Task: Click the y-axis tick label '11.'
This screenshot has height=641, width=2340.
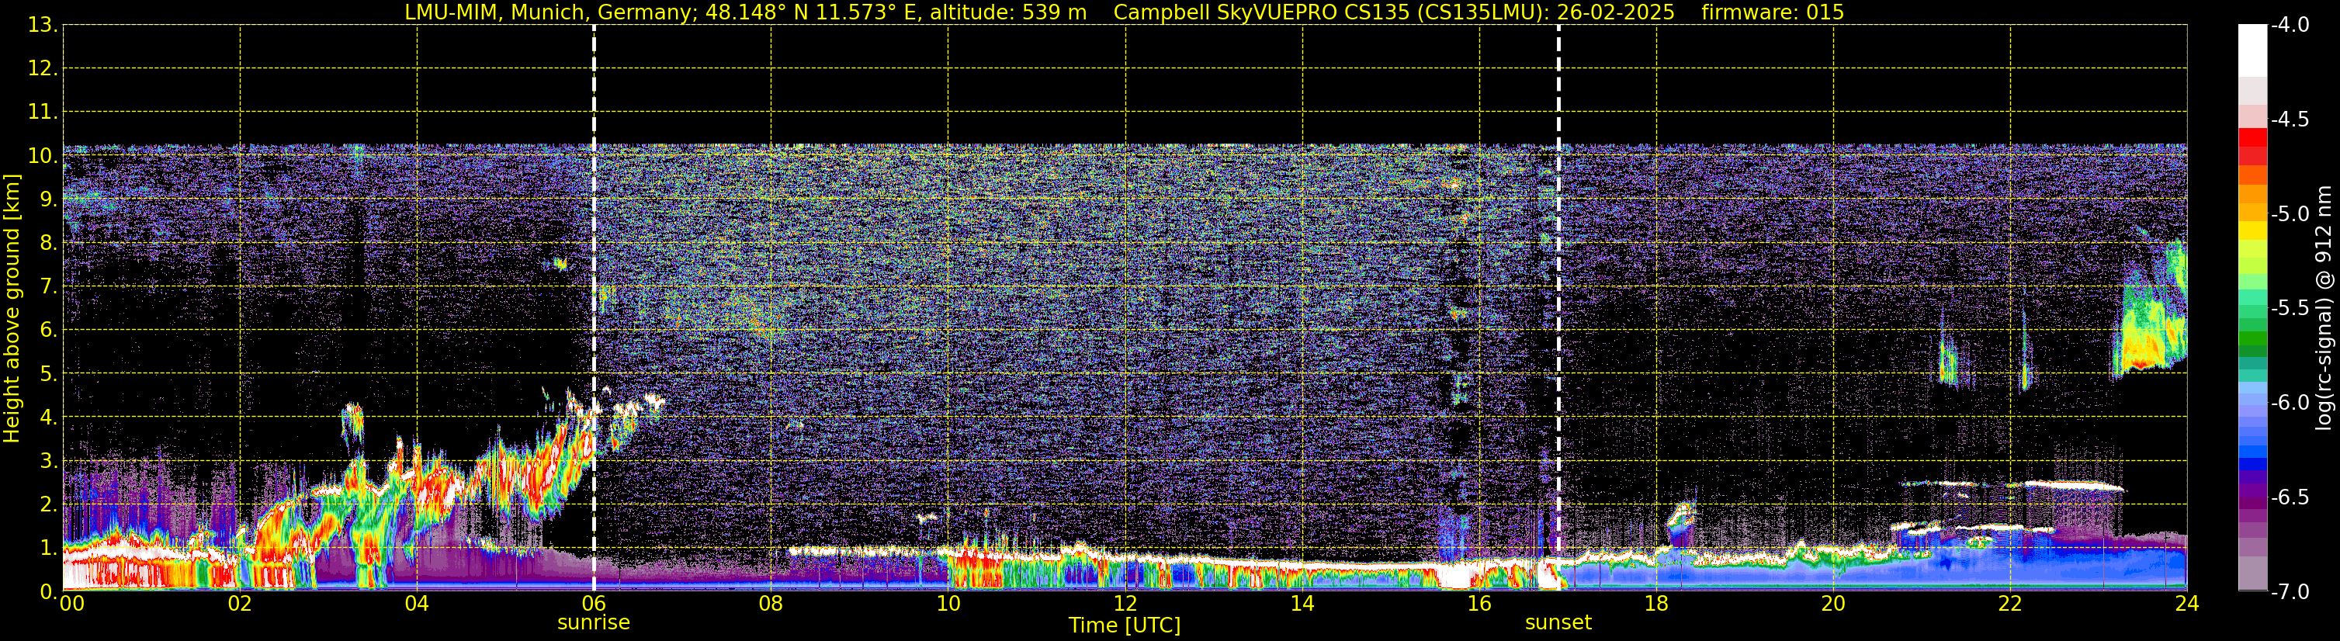Action: click(43, 112)
